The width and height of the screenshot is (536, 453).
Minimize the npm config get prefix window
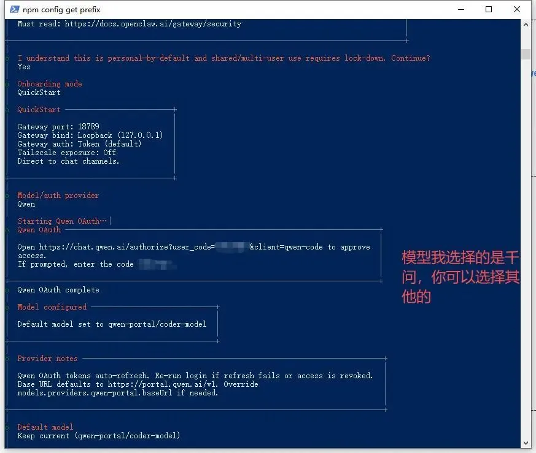pos(461,9)
